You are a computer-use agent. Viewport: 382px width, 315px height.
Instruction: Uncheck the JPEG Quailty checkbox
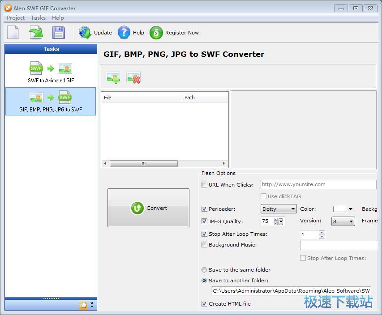204,221
